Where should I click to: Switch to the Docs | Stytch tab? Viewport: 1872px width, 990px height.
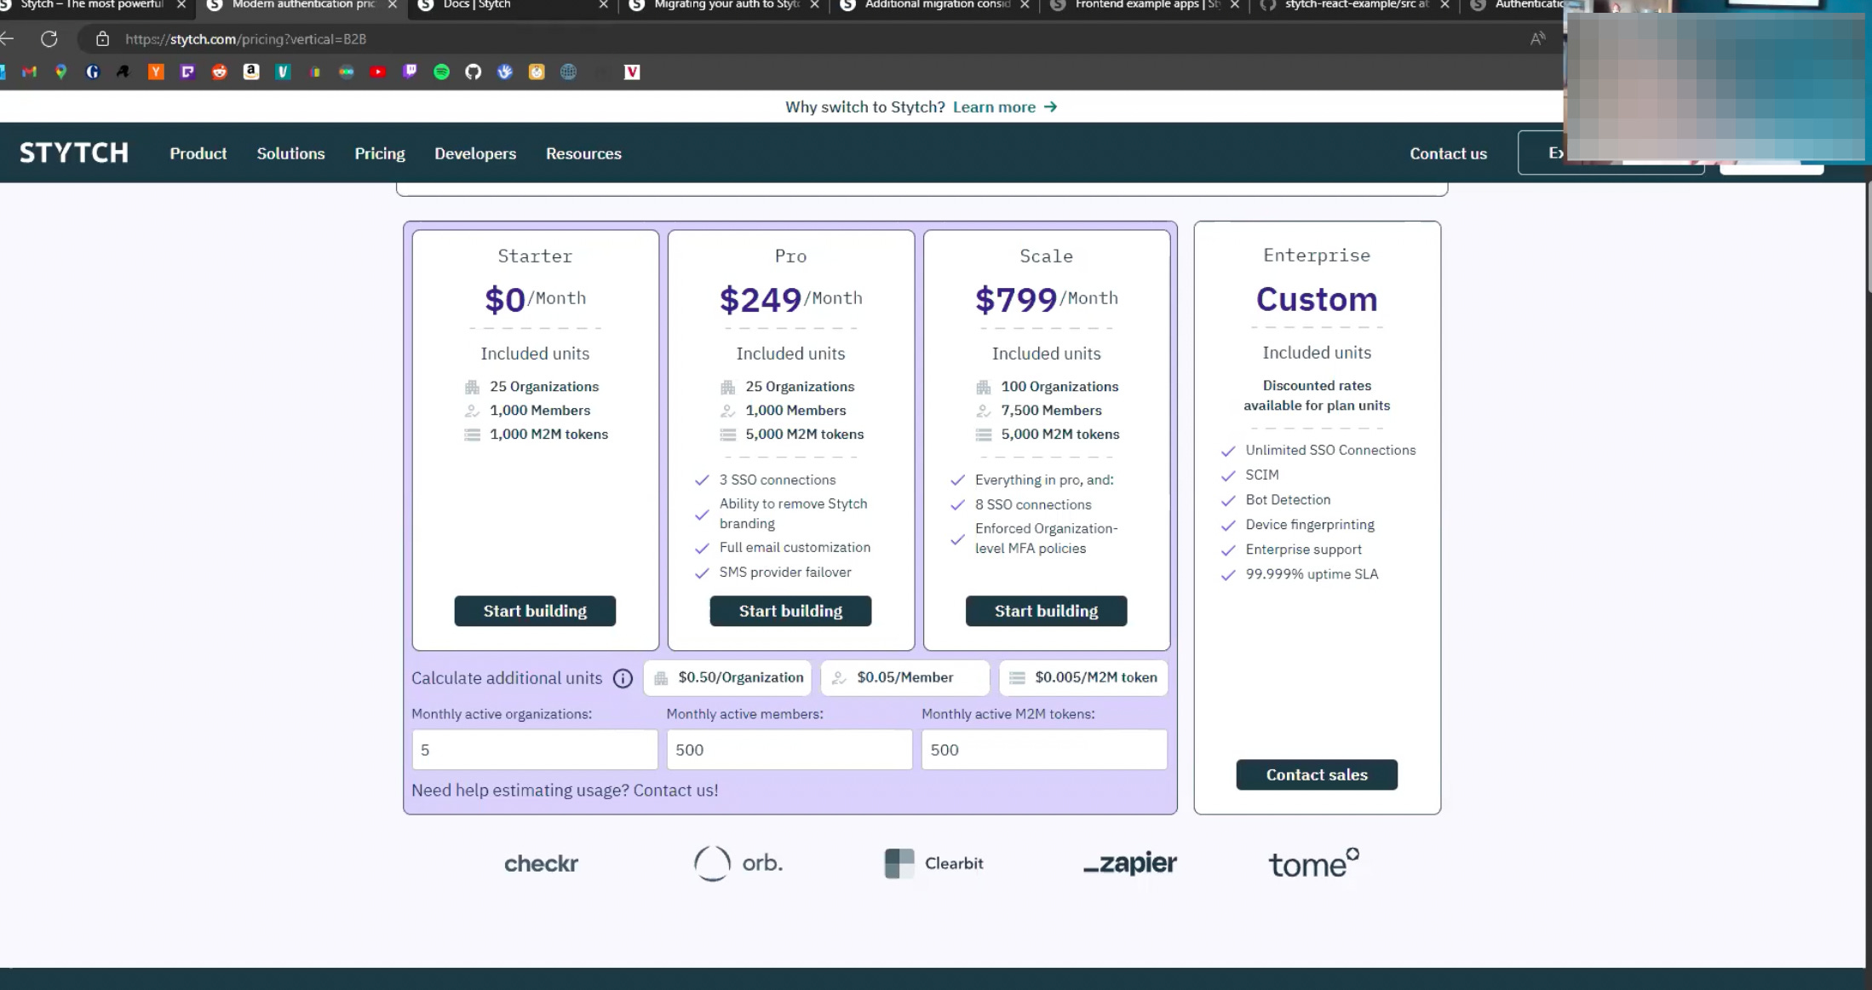click(477, 5)
